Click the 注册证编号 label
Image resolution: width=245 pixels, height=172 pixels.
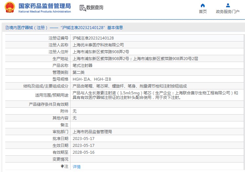click(58, 38)
